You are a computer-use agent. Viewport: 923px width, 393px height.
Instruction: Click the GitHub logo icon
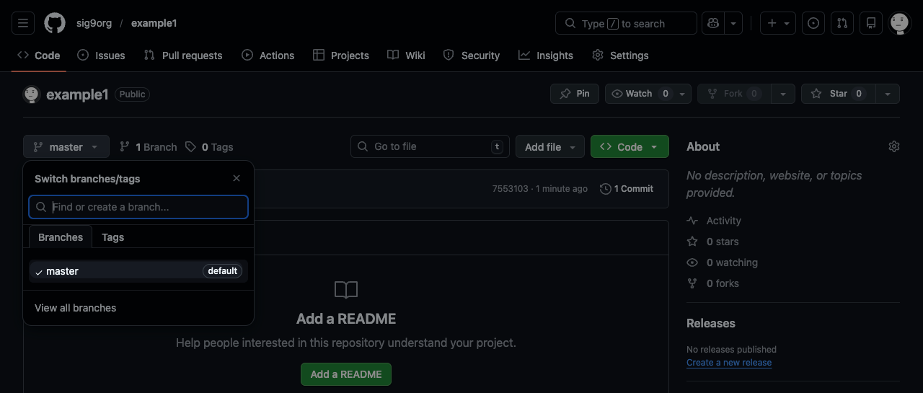55,23
